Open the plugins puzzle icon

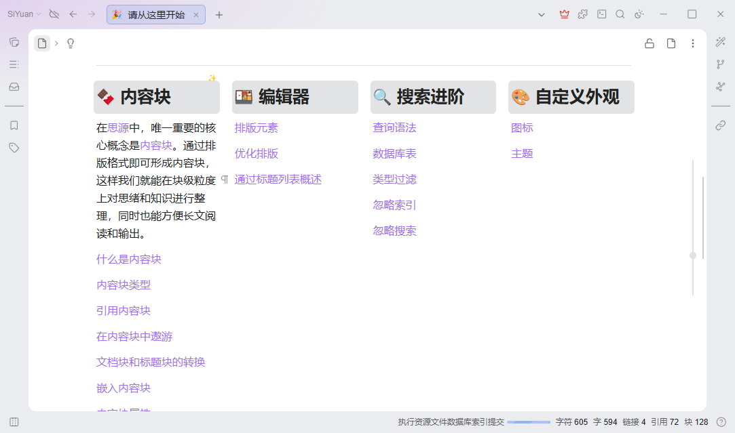[x=583, y=14]
